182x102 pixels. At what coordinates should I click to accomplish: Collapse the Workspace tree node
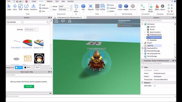click(x=142, y=24)
